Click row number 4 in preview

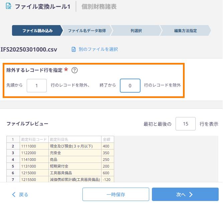point(13,160)
